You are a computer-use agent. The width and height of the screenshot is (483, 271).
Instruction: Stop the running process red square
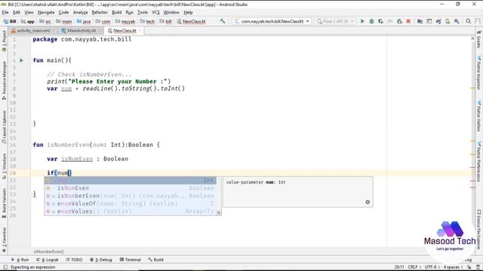tap(408, 21)
